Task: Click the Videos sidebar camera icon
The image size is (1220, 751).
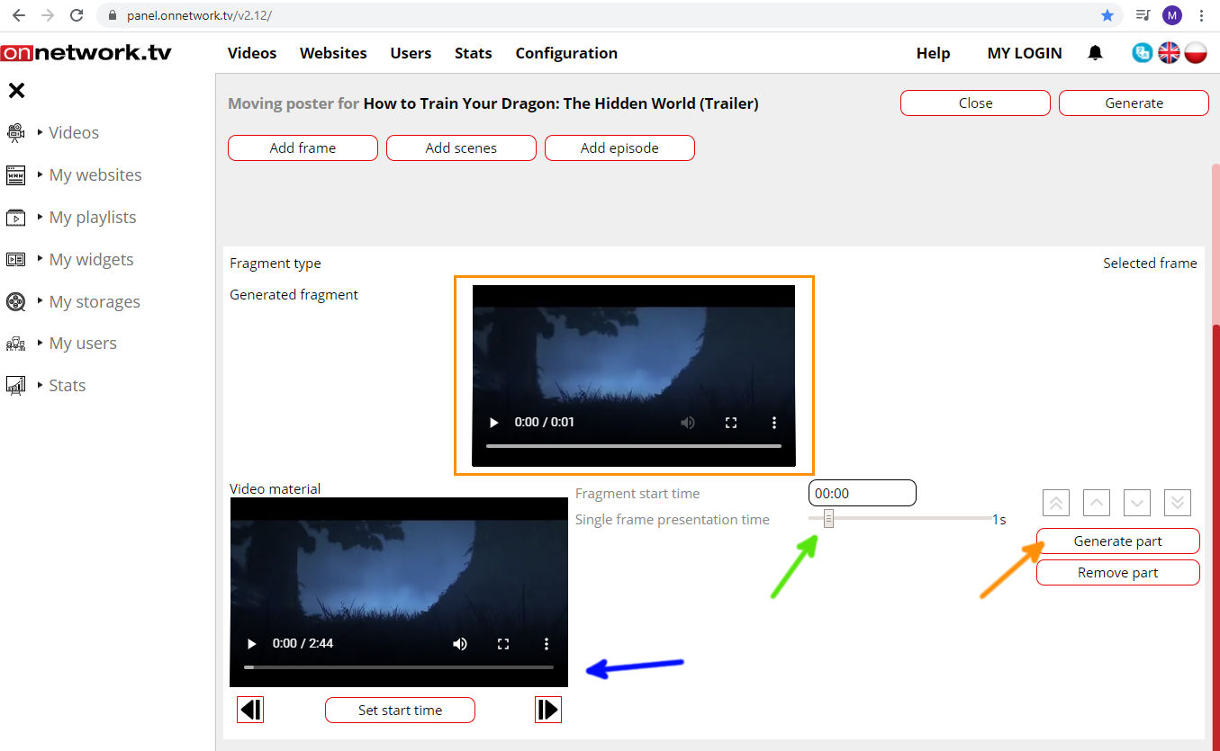Action: click(15, 133)
